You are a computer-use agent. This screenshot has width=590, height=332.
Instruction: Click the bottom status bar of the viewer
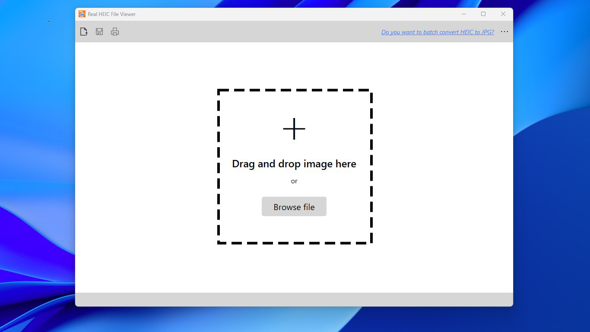click(x=294, y=299)
